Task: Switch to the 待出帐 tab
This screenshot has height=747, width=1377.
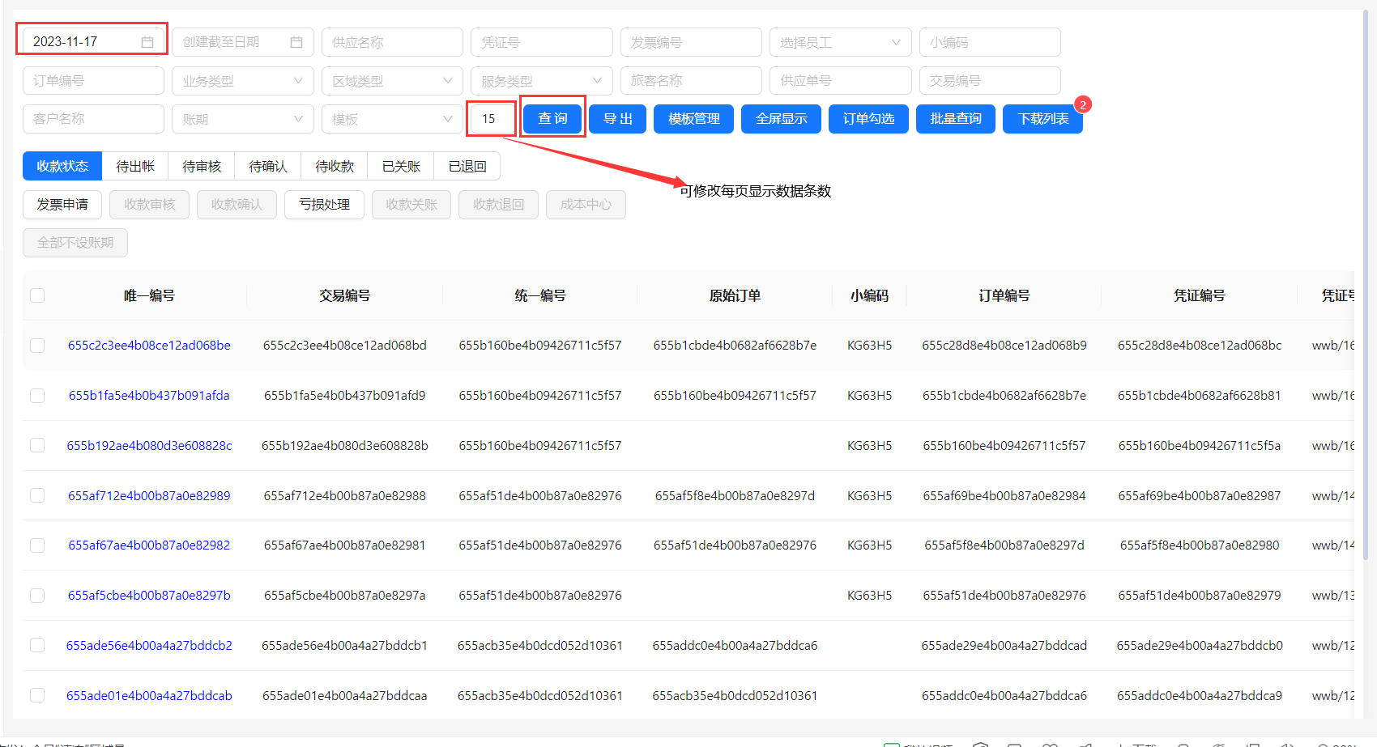Action: coord(135,166)
